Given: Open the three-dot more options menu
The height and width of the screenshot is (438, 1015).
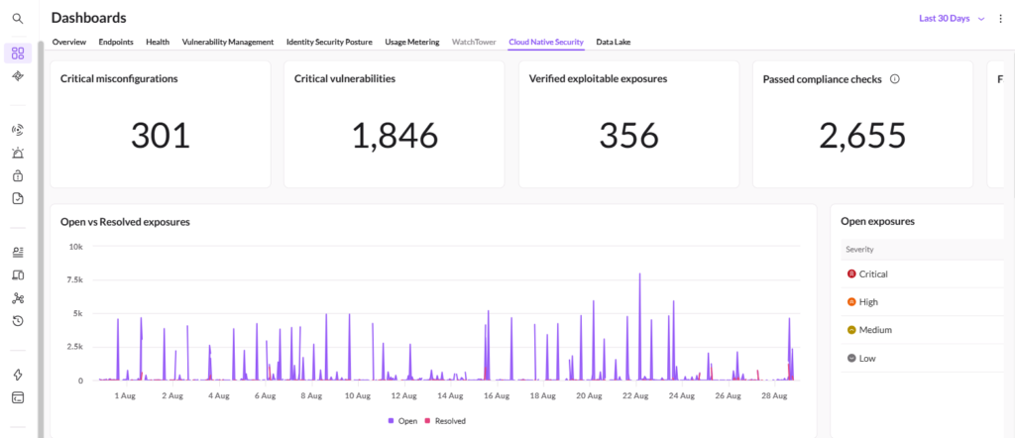Looking at the screenshot, I should pos(1000,19).
